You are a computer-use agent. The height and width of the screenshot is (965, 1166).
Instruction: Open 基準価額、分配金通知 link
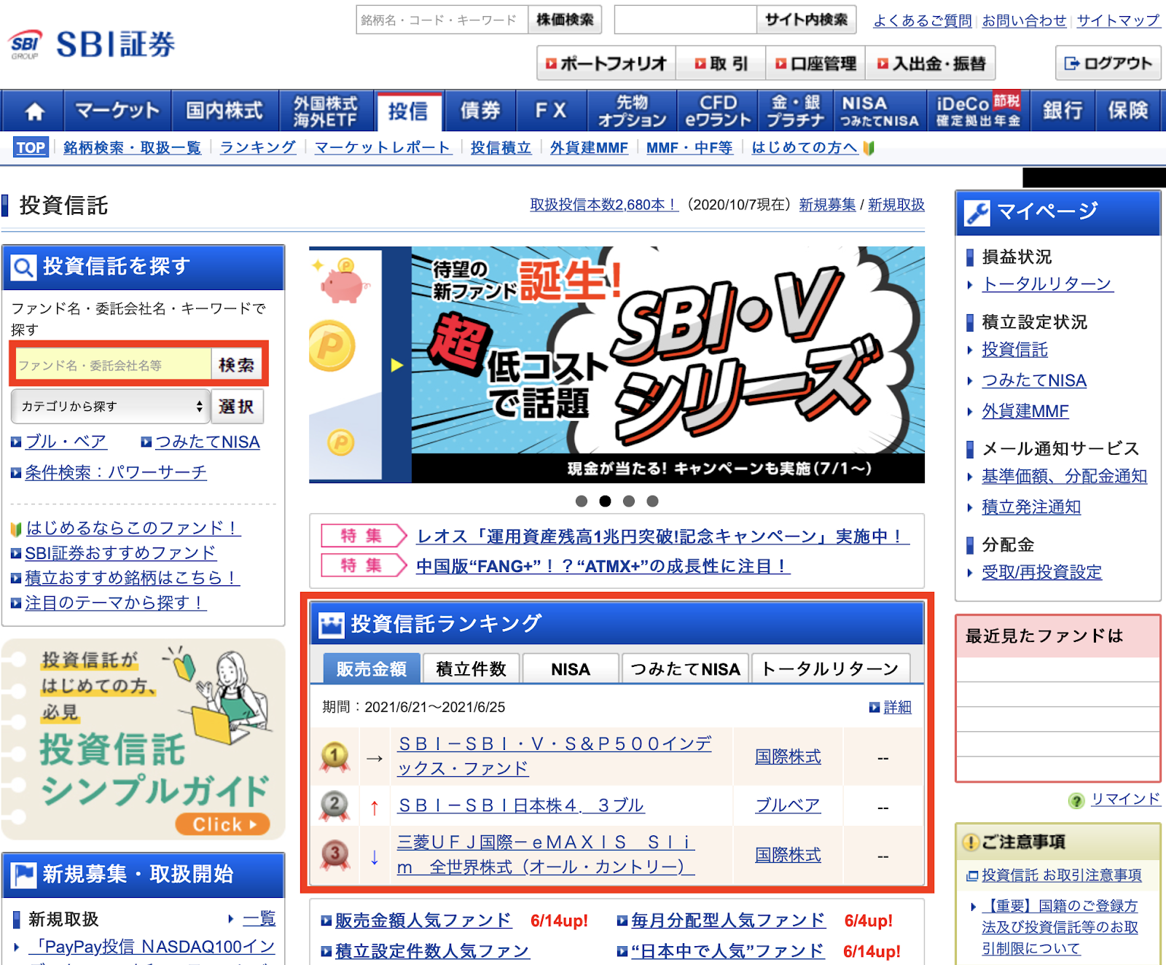pos(1064,476)
